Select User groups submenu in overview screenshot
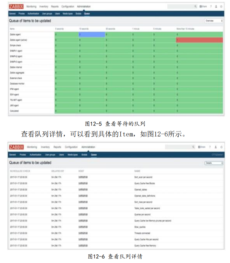This screenshot has width=230, height=263. 47,14
